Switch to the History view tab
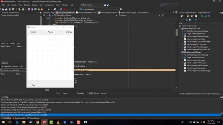The image size is (223, 125). point(103,93)
